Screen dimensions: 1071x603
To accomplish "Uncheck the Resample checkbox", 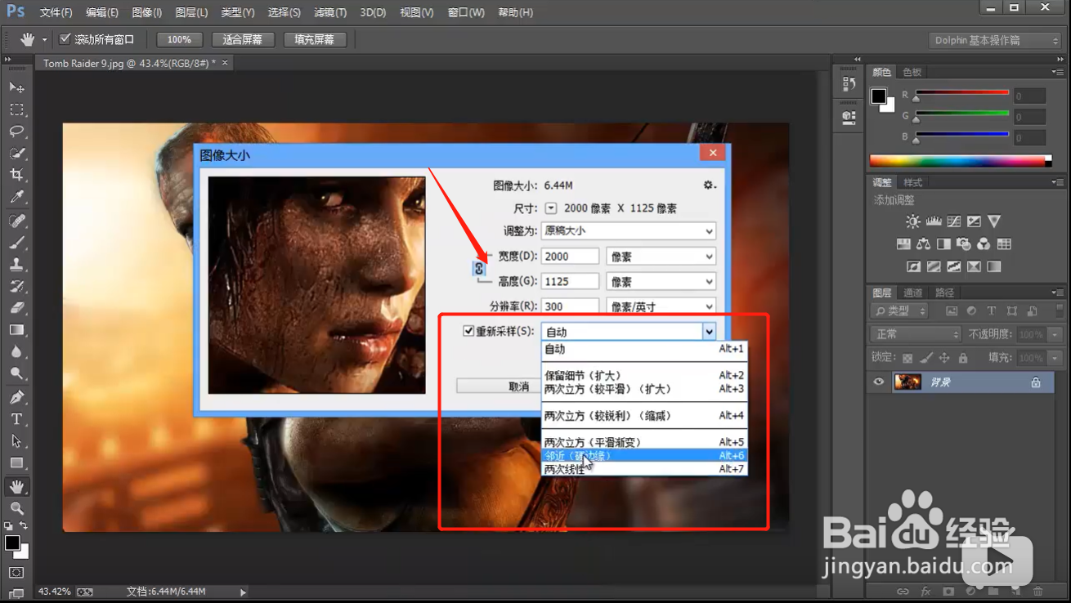I will pos(468,331).
